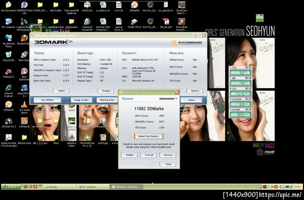Open Image Quality... tool

click(82, 100)
